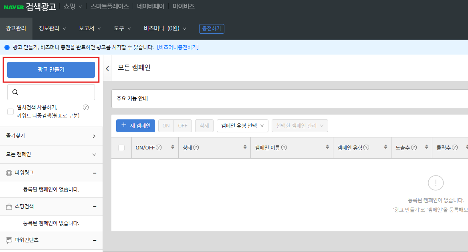Click the sort arrows in 캠페인 이름 column
Screen dimensions: 468x252
(327, 147)
